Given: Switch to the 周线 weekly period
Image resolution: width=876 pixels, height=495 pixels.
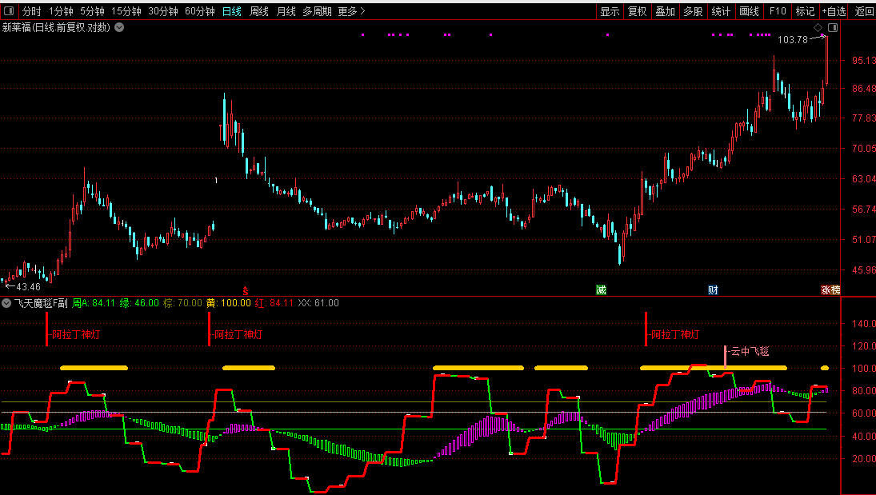Looking at the screenshot, I should 258,11.
